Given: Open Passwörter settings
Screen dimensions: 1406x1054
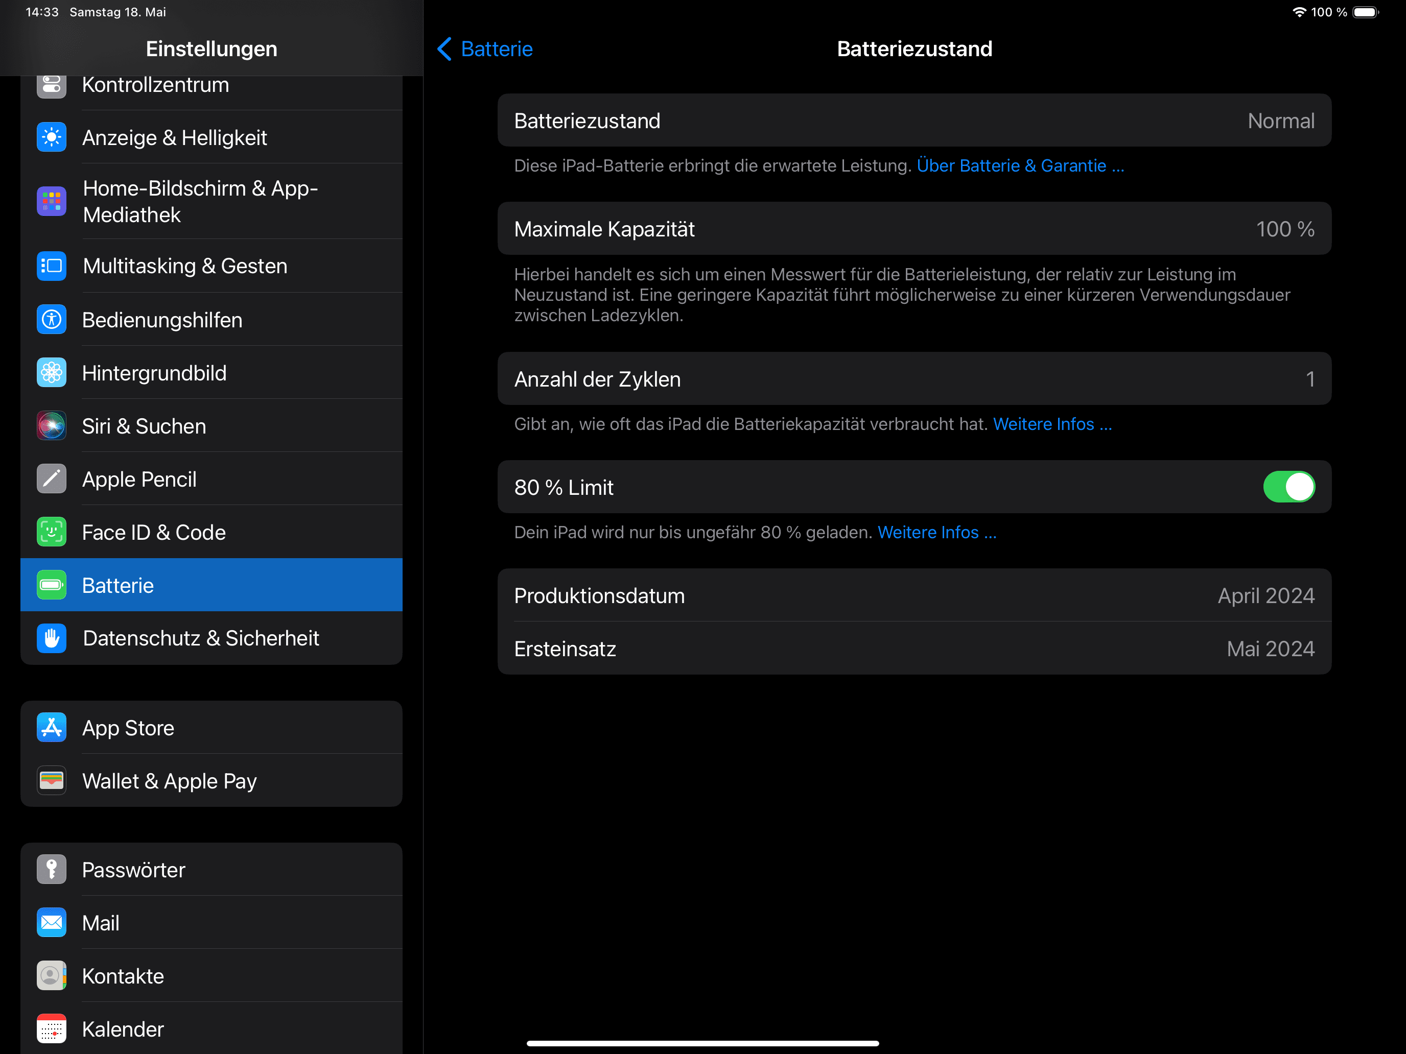Looking at the screenshot, I should [x=211, y=870].
